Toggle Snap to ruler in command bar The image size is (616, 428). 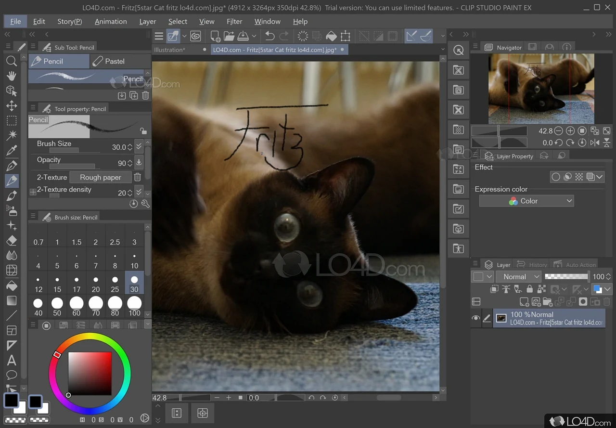coord(411,36)
